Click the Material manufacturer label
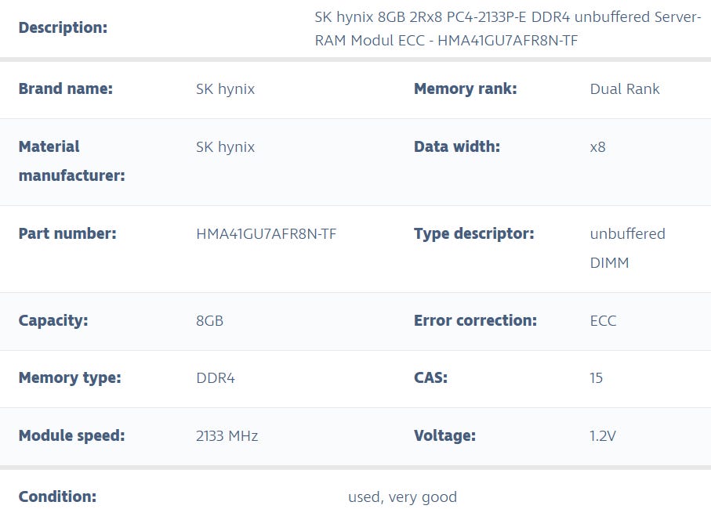This screenshot has height=509, width=711. pos(71,161)
